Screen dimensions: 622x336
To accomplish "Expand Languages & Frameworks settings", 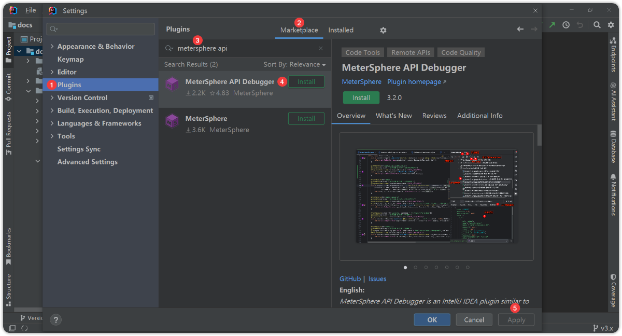I will tap(52, 123).
